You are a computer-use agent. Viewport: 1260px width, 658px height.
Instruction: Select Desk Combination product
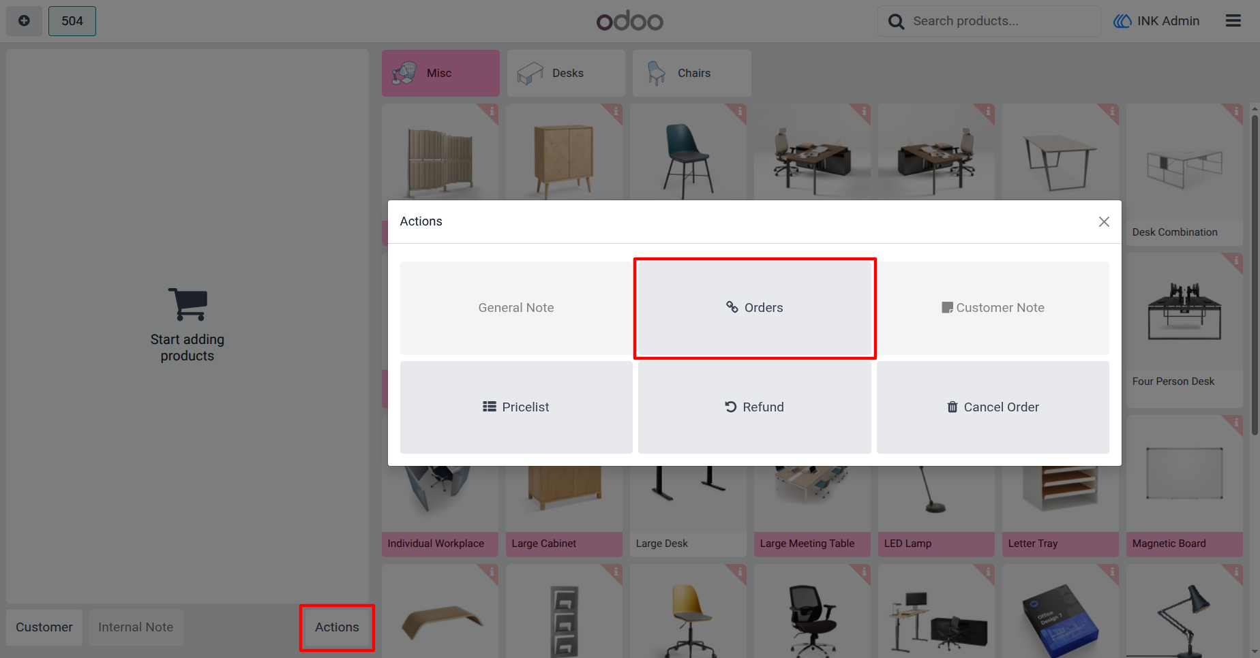tap(1184, 174)
